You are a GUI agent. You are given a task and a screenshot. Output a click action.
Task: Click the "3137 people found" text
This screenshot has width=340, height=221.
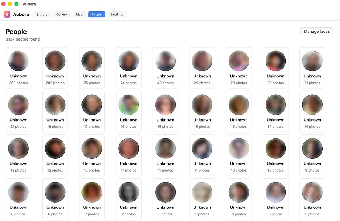coord(23,39)
